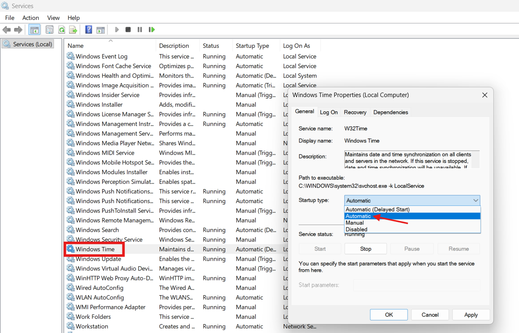The image size is (519, 333).
Task: Click the Properties toolbar icon
Action: tap(50, 30)
